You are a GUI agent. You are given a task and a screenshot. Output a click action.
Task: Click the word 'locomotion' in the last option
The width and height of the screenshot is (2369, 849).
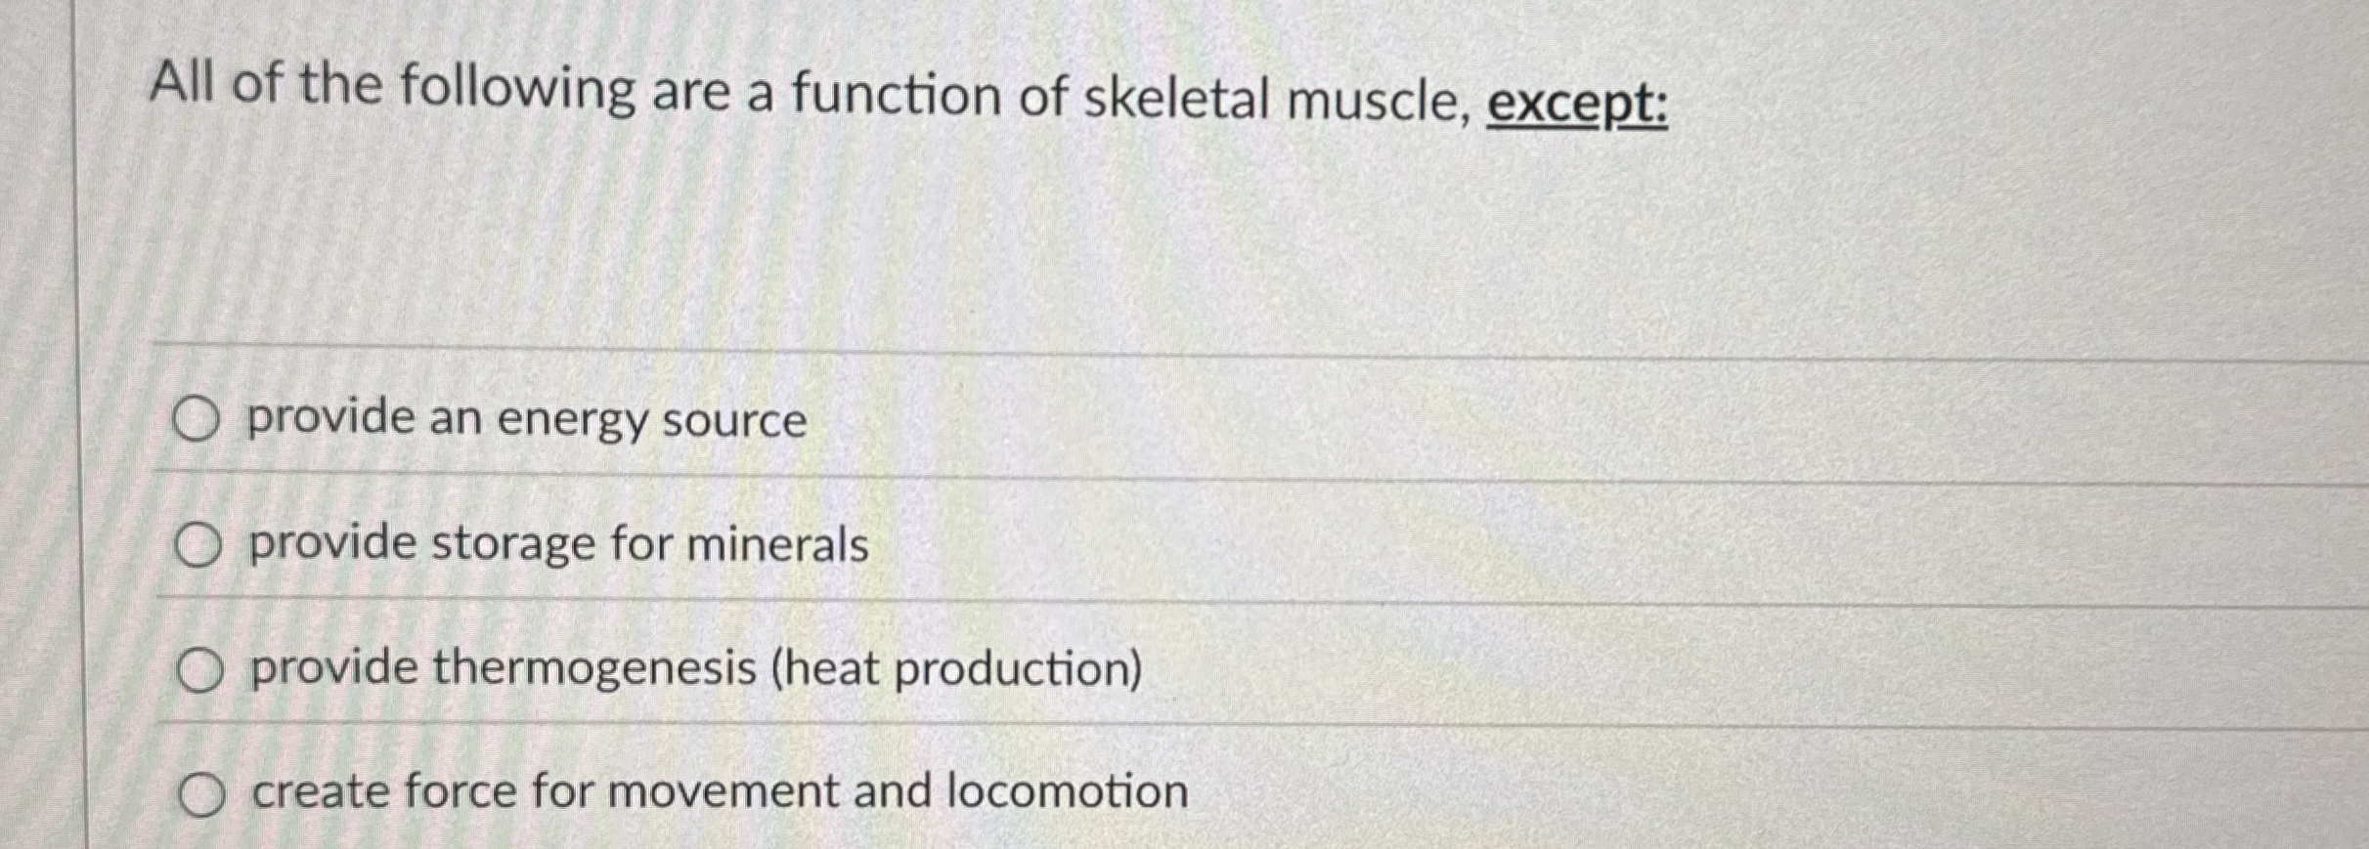tap(1072, 793)
